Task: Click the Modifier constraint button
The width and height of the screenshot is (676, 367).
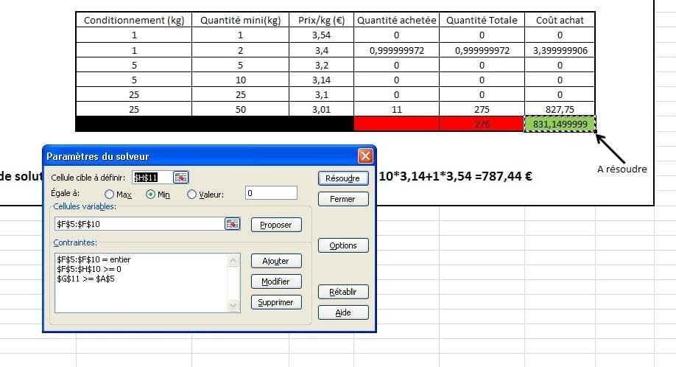Action: coord(276,282)
